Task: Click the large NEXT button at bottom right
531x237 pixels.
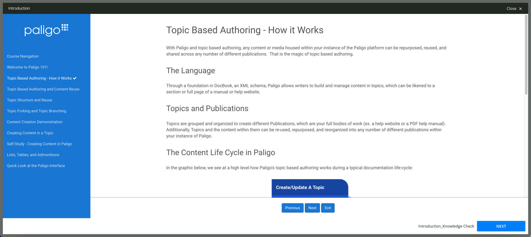Action: tap(501, 226)
